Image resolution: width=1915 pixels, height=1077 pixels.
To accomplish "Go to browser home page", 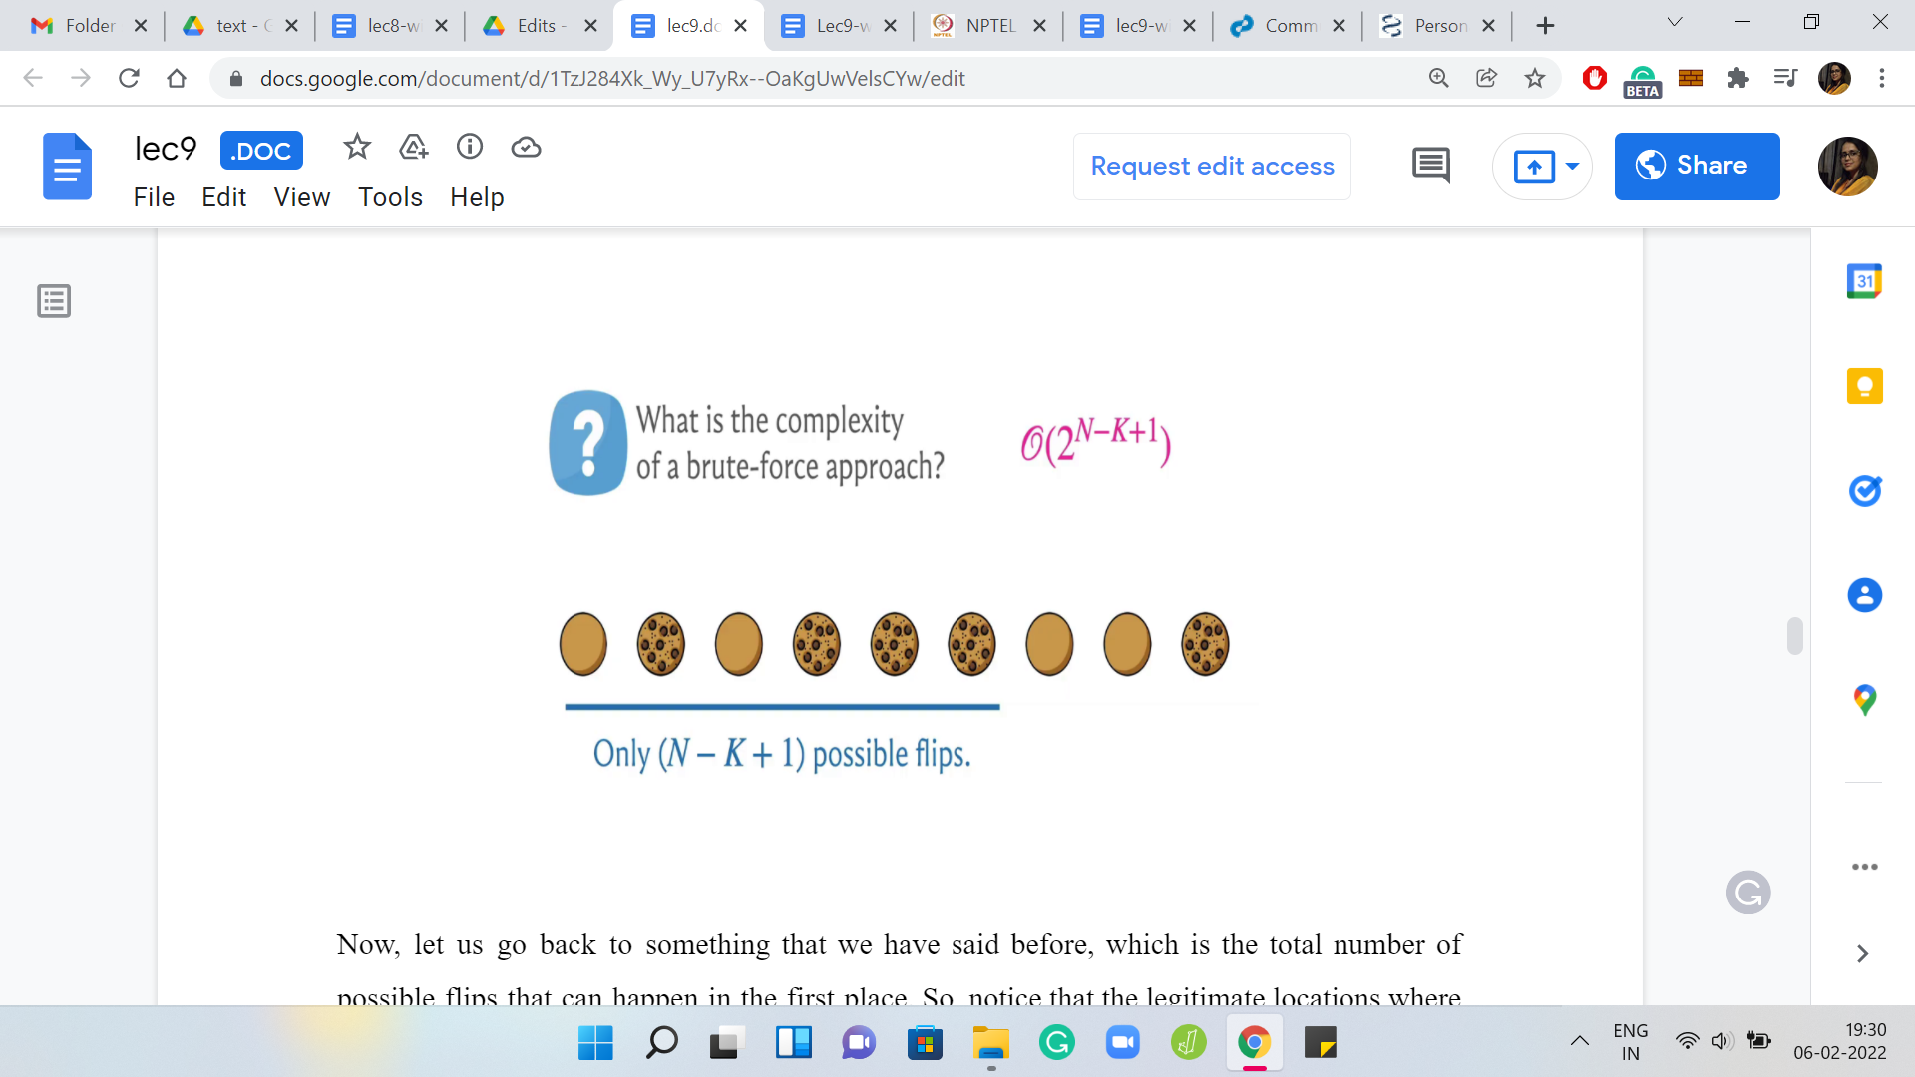I will 177,78.
